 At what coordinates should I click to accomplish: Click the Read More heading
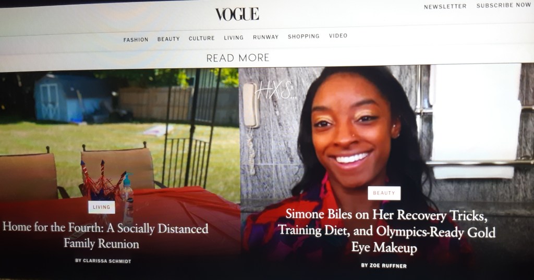(238, 58)
